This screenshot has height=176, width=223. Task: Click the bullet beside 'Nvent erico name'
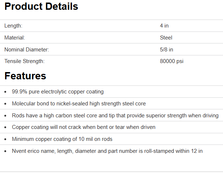coord(5,151)
